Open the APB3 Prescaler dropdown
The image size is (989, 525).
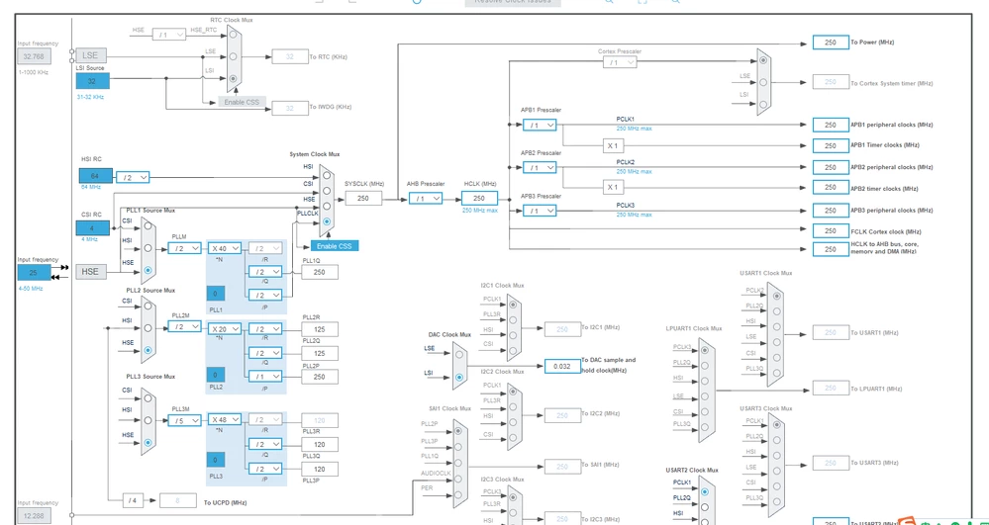(x=540, y=211)
